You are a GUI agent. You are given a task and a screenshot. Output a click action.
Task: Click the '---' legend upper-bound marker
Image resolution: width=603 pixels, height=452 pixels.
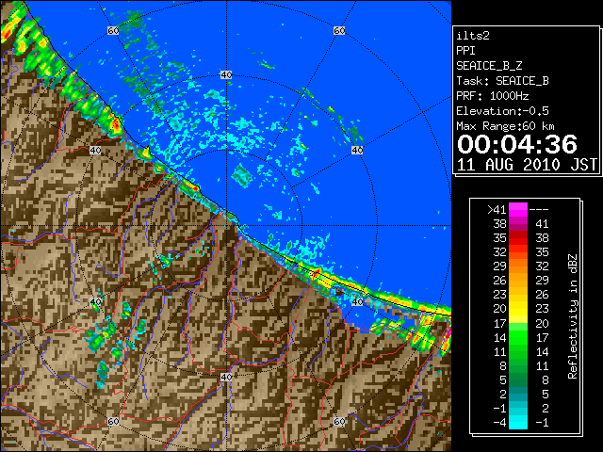click(539, 210)
